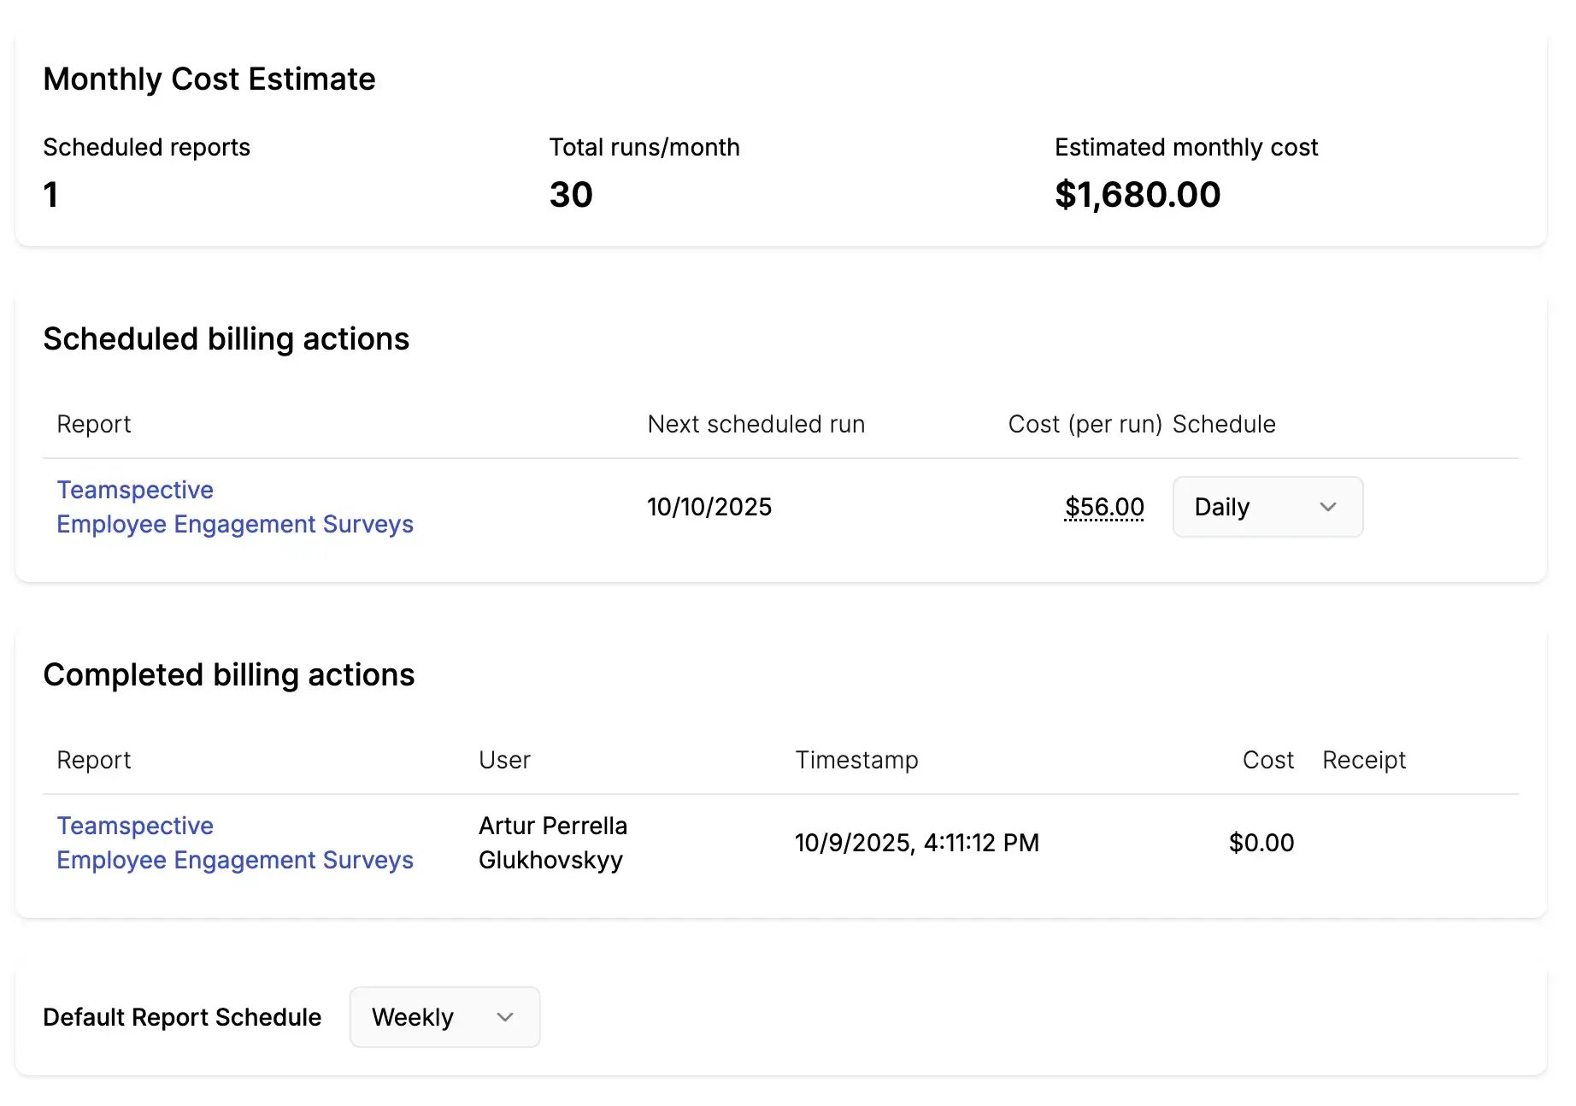Click the Next scheduled run column header
Viewport: 1576px width, 1106px height.
(756, 424)
